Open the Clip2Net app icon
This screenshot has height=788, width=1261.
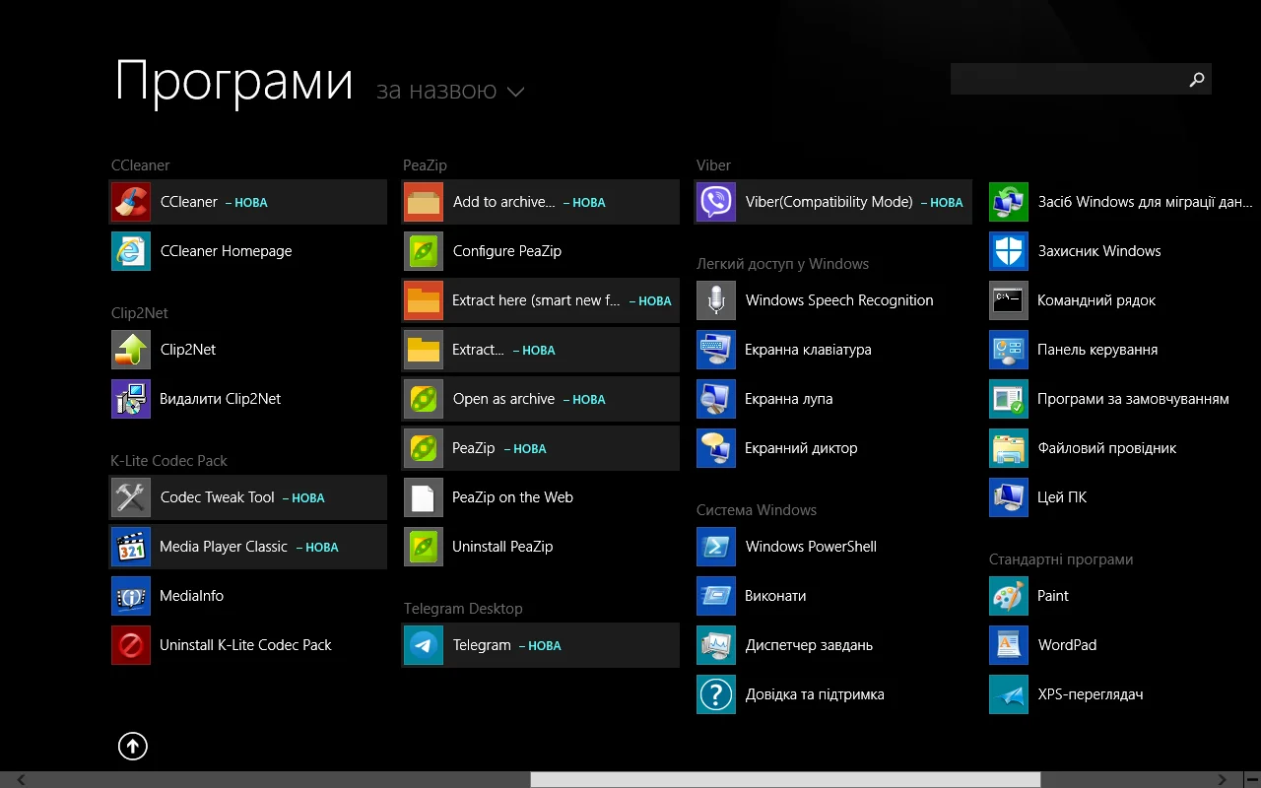(x=131, y=350)
